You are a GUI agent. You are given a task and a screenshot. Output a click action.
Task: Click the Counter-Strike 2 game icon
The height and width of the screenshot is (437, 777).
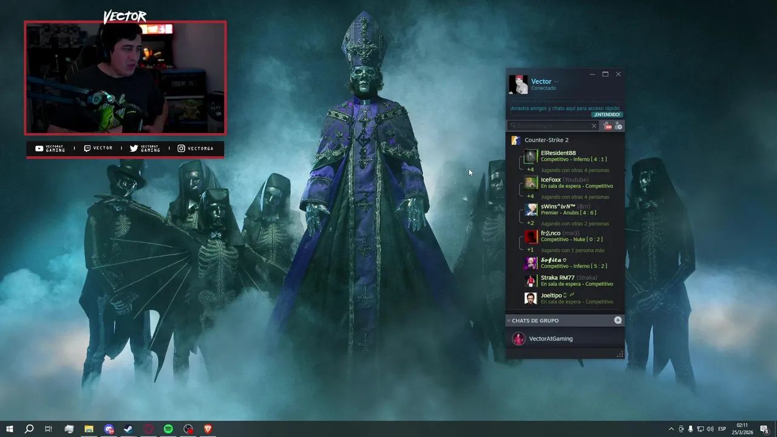(515, 140)
